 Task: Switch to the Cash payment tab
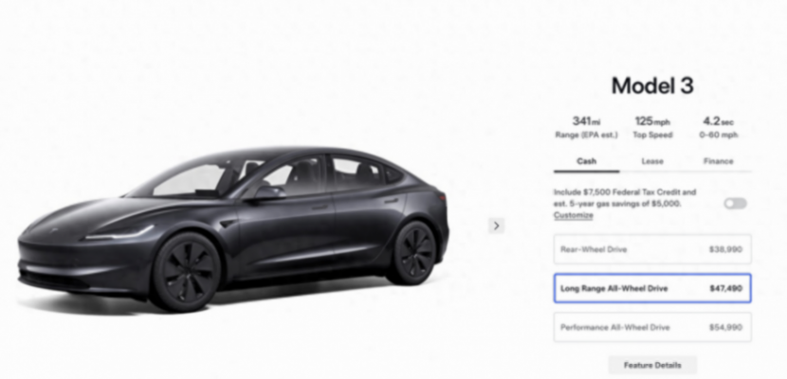(586, 161)
